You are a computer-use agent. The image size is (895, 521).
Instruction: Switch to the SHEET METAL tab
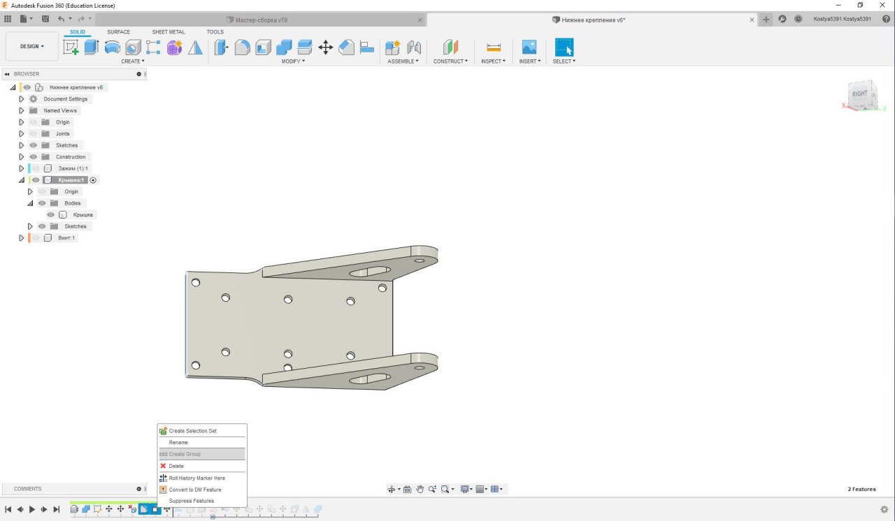[169, 32]
